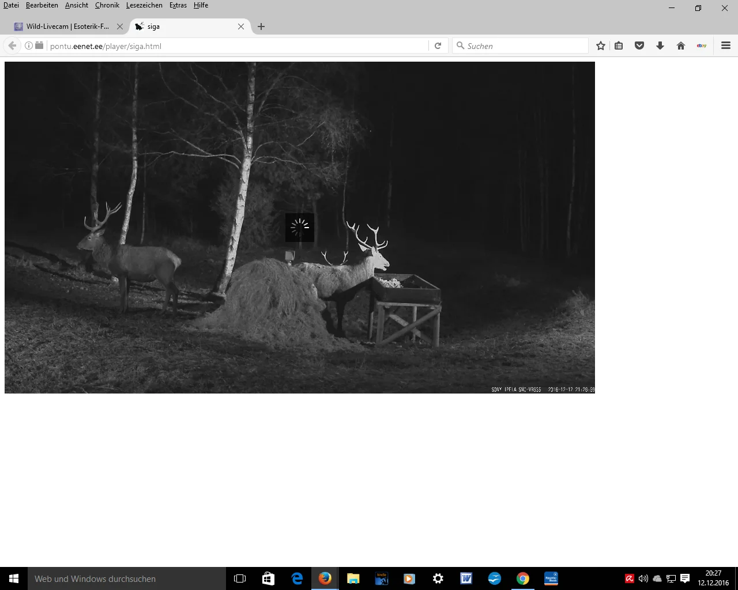Open the Windows Start menu
This screenshot has height=590, width=738.
pos(14,578)
